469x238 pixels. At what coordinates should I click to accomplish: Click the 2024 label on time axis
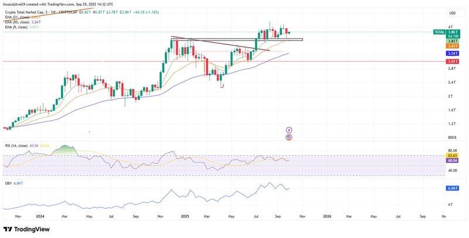tap(40, 216)
